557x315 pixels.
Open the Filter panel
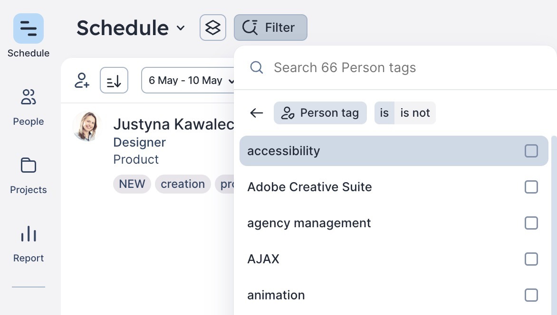pos(270,27)
